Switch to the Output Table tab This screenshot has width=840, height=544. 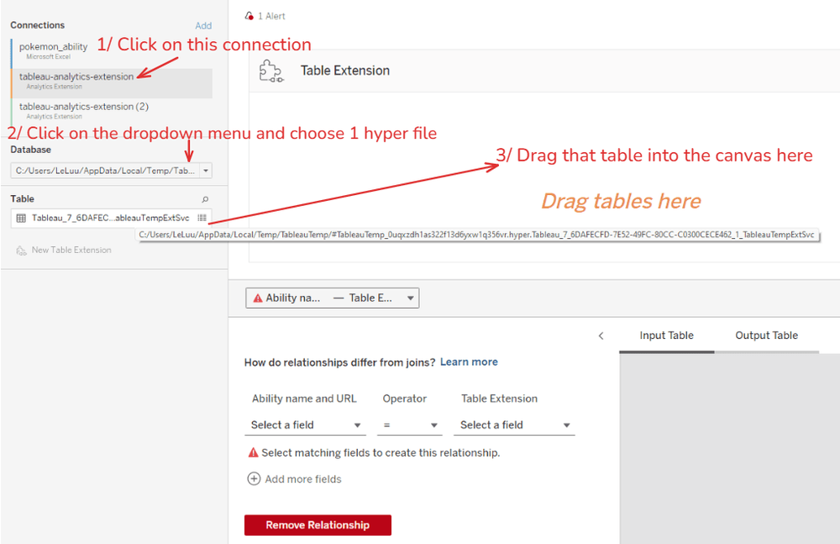[x=767, y=335]
